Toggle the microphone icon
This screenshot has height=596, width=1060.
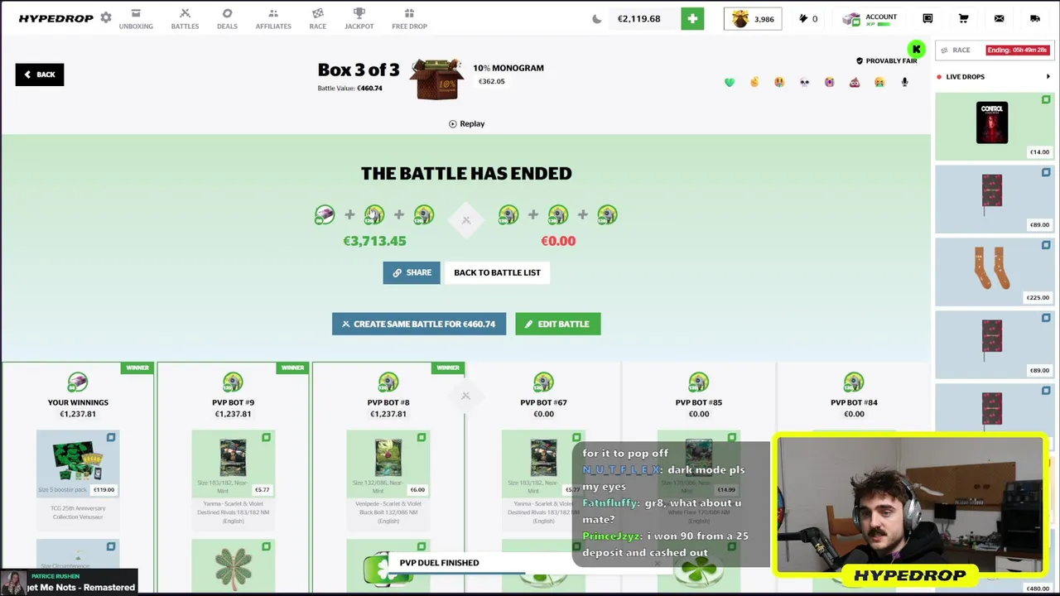904,82
